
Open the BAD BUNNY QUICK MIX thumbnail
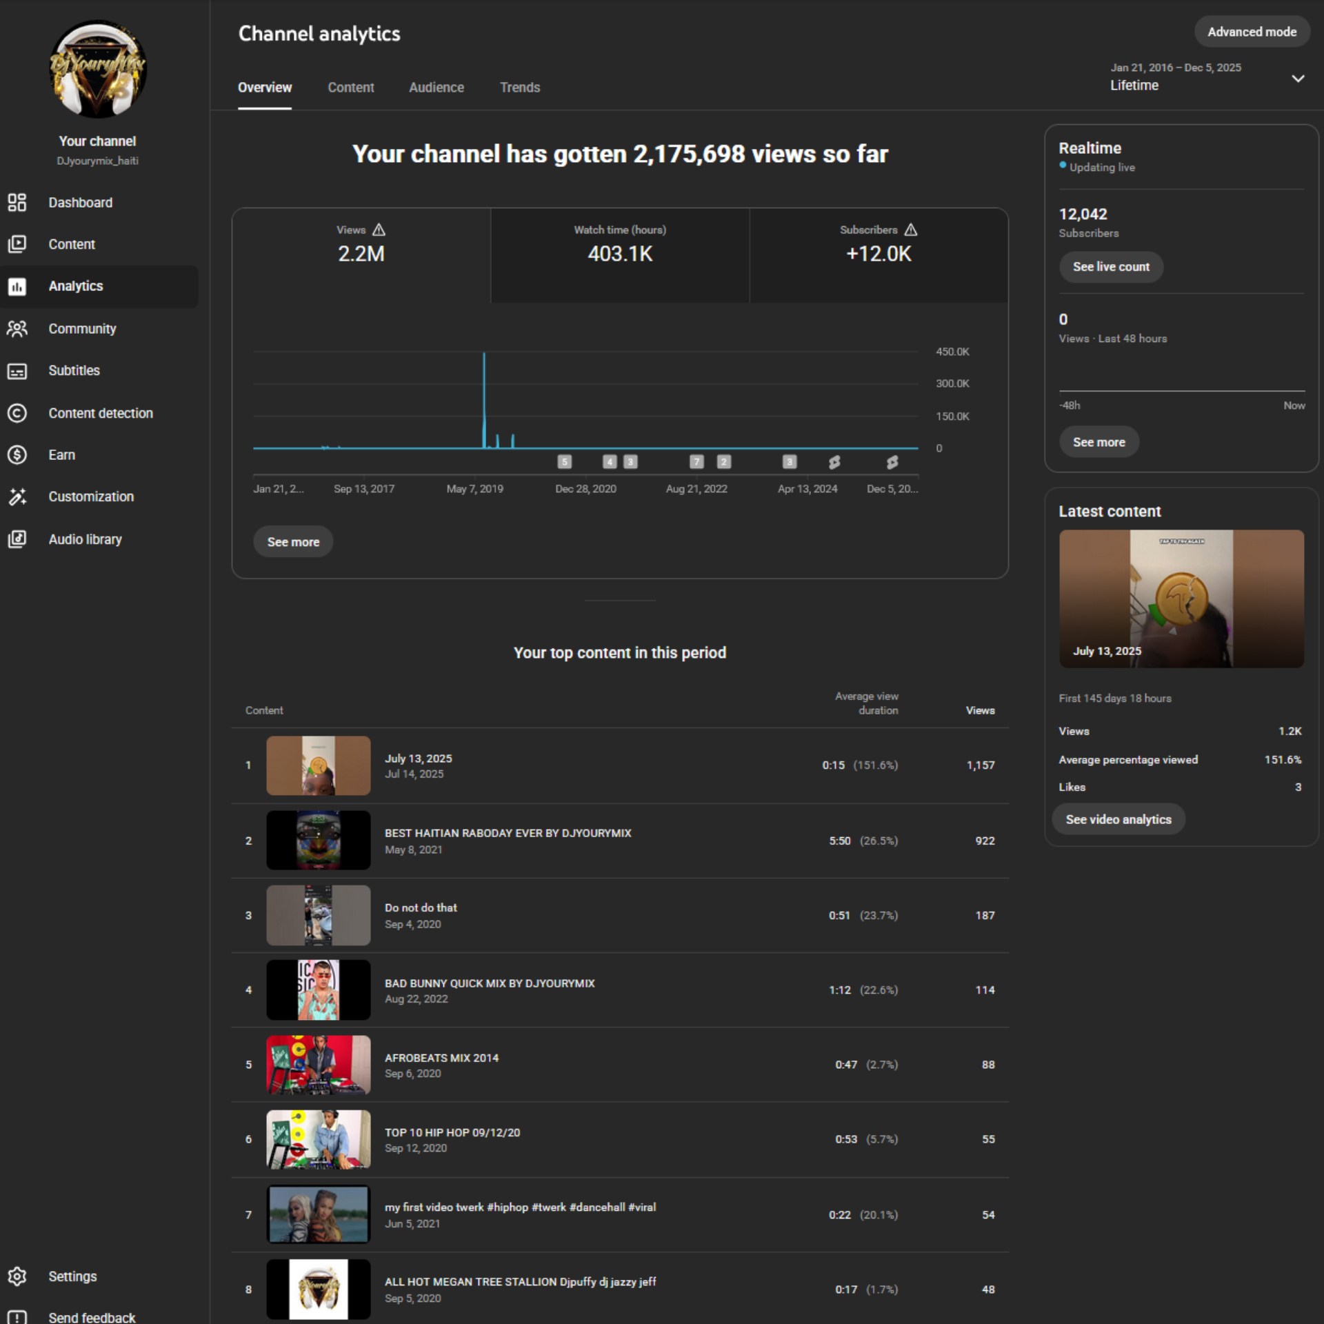coord(318,990)
